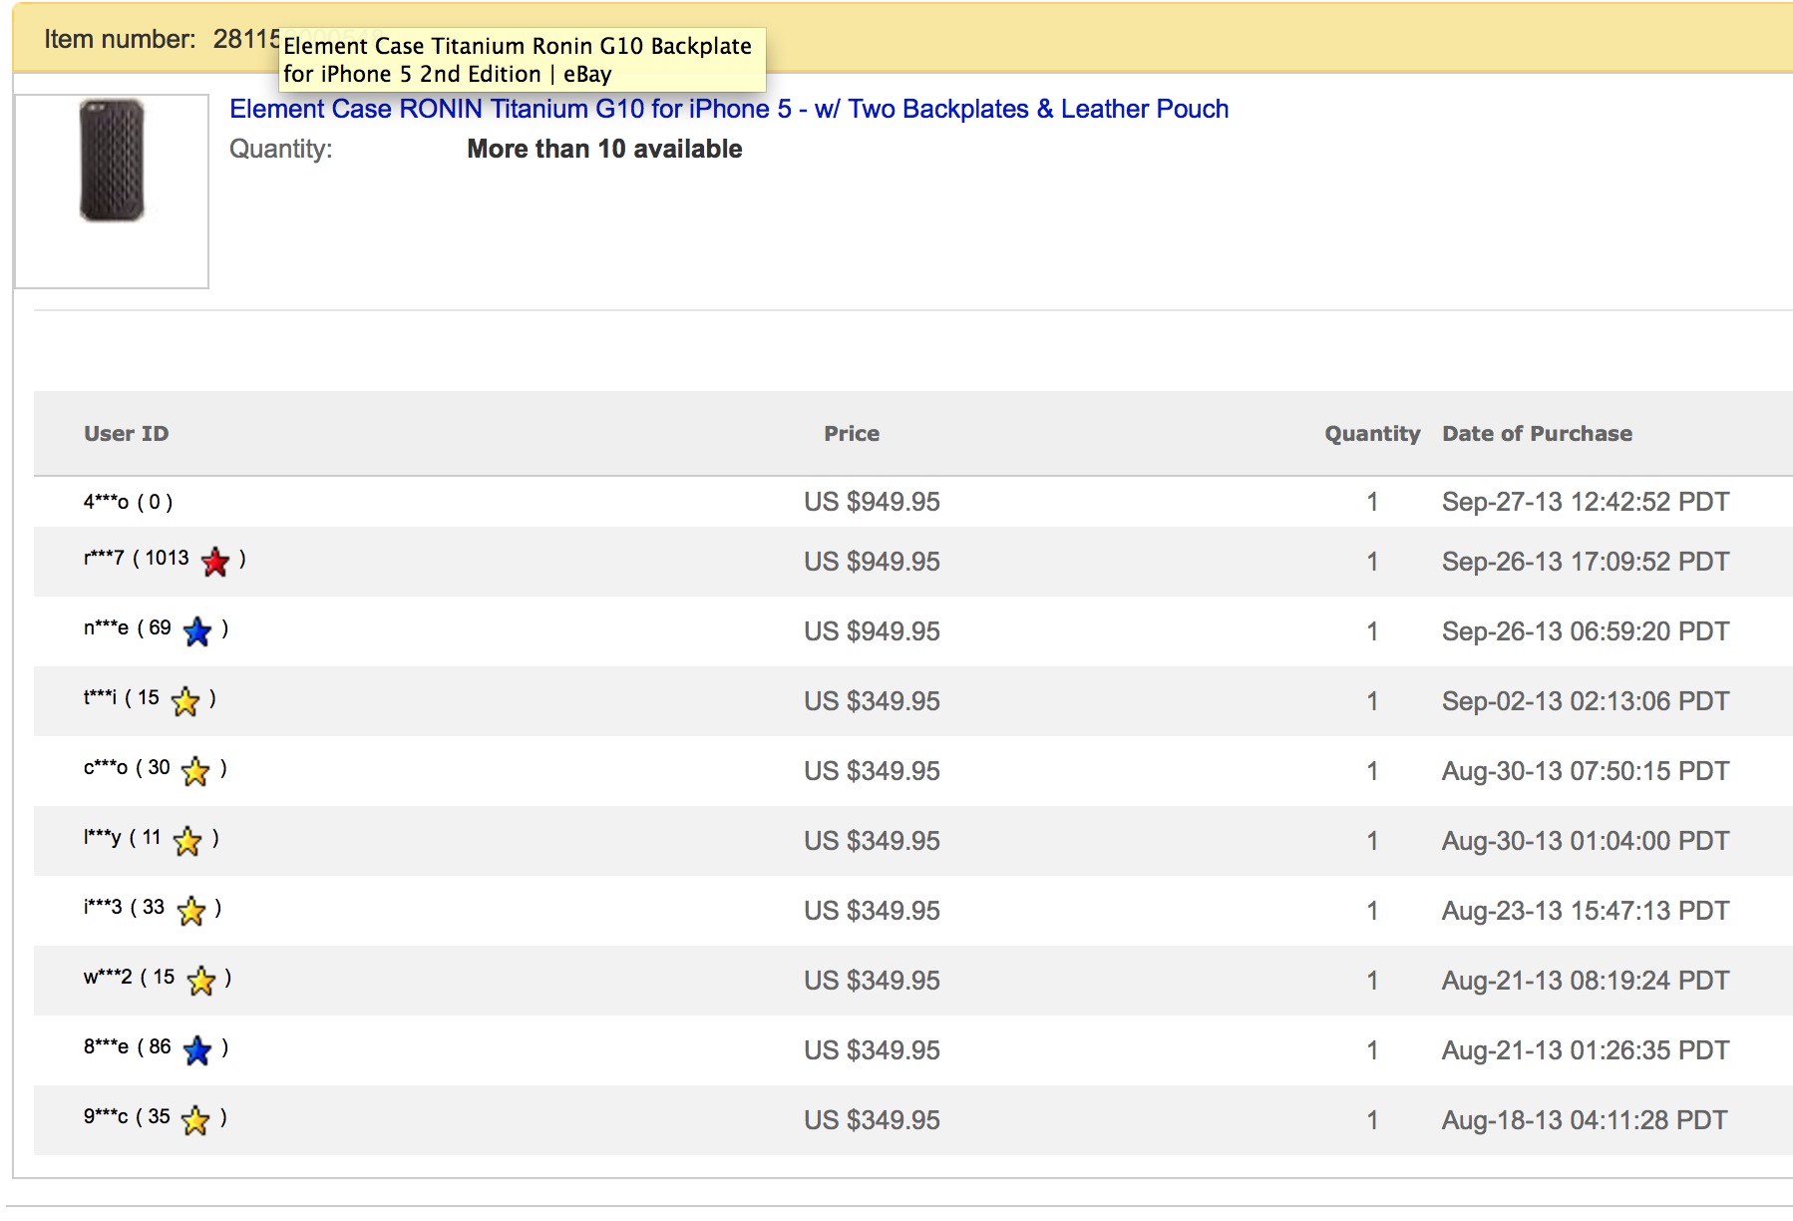Click the red star beside r***7
1793x1221 pixels.
(x=215, y=562)
